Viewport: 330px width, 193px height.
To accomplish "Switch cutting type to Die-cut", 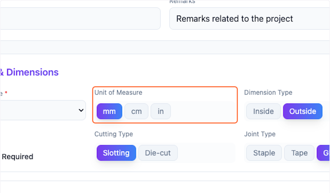I will (x=158, y=153).
